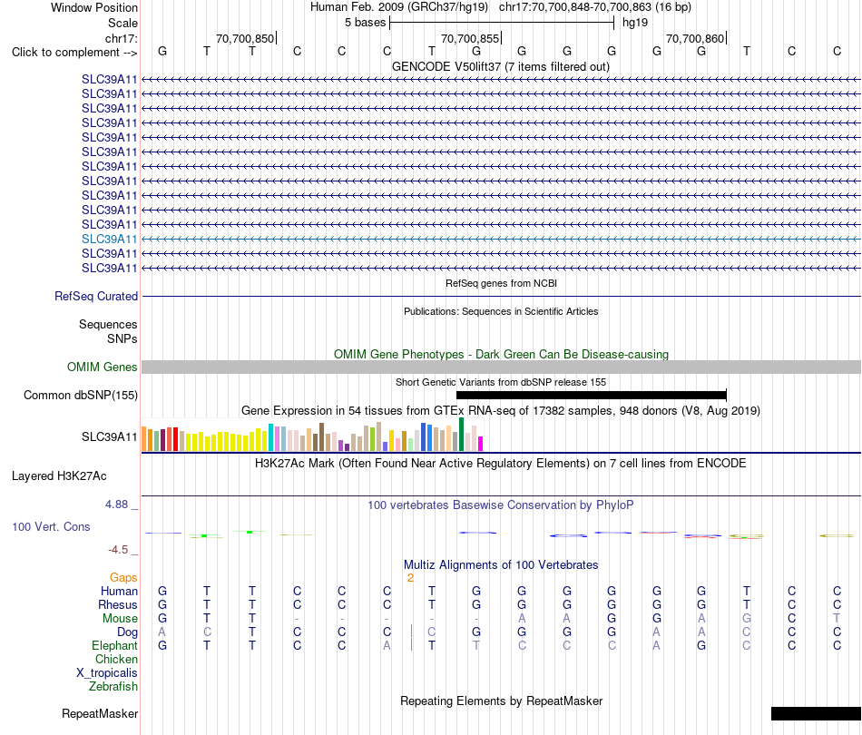Click the 'Scale' label
Viewport: 862px width, 735px height.
122,23
